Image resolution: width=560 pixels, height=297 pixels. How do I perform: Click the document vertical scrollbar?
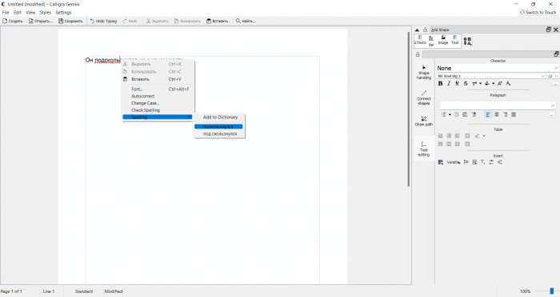pyautogui.click(x=409, y=109)
